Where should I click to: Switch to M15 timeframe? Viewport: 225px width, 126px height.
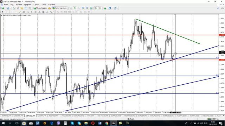pos(65,12)
